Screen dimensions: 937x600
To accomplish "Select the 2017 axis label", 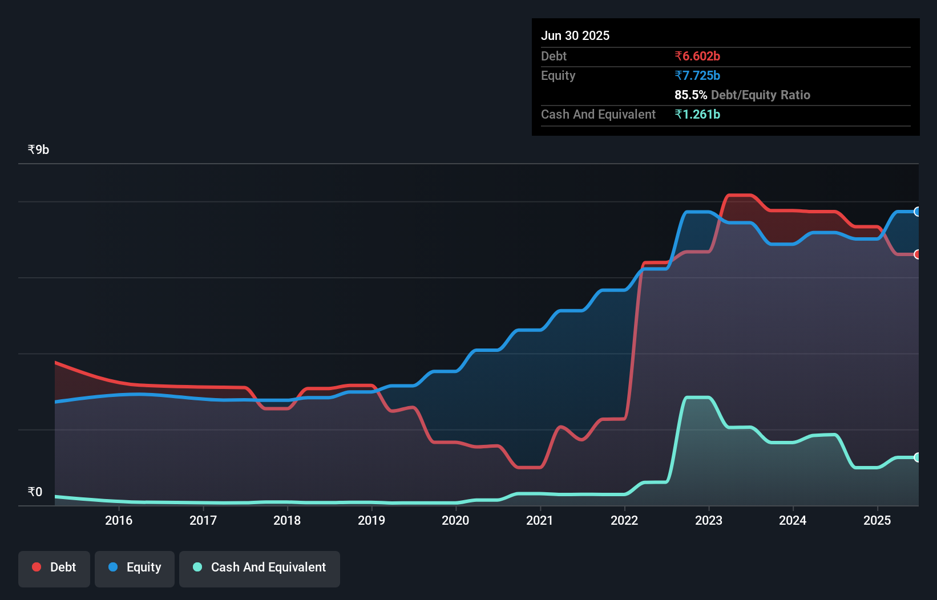I will click(x=203, y=520).
